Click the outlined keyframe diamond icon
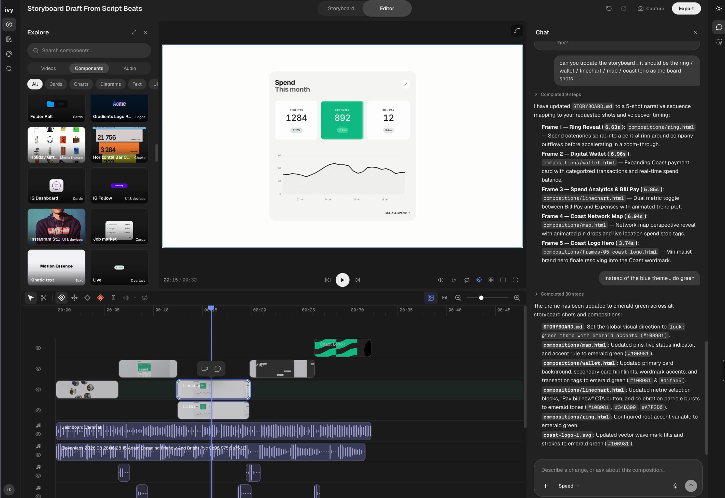Screen dimensions: 725x498 [x=87, y=298]
